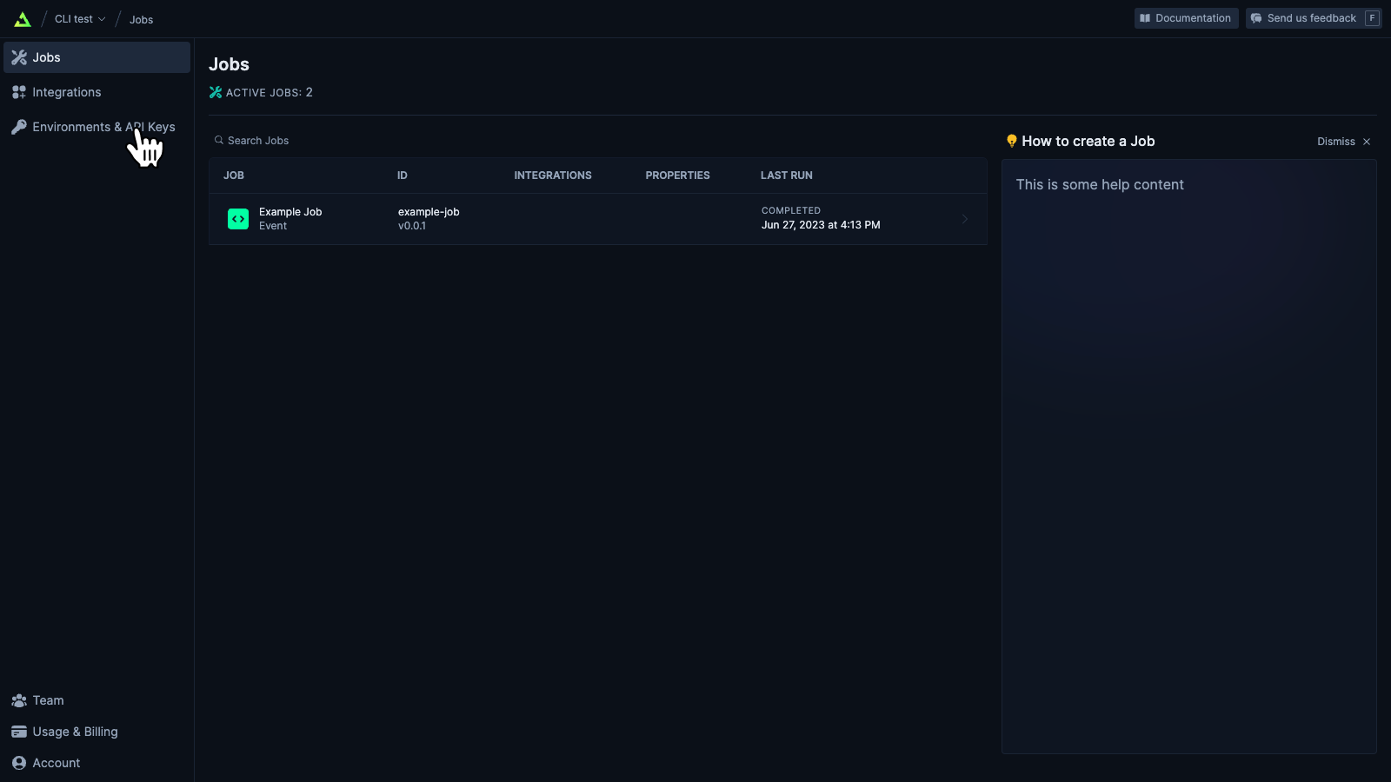Click the Send us feedback button
Image resolution: width=1391 pixels, height=782 pixels.
(1314, 18)
